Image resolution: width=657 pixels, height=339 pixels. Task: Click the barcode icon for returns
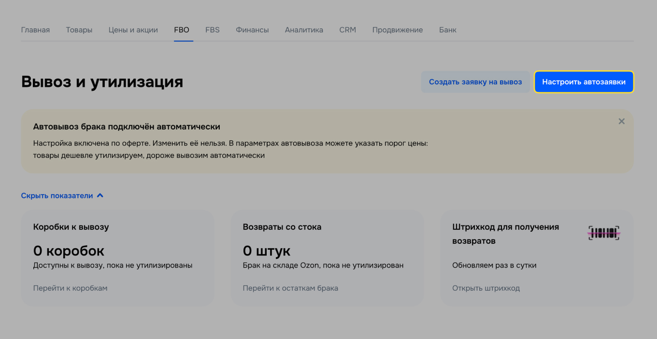point(603,232)
